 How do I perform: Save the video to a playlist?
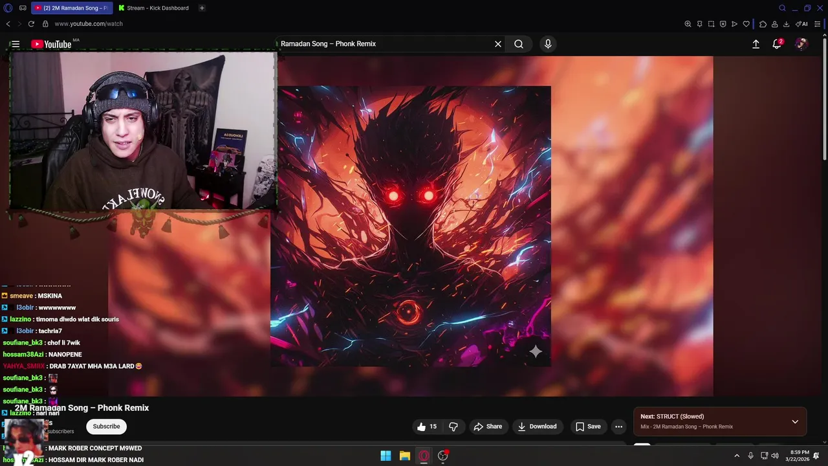point(589,427)
